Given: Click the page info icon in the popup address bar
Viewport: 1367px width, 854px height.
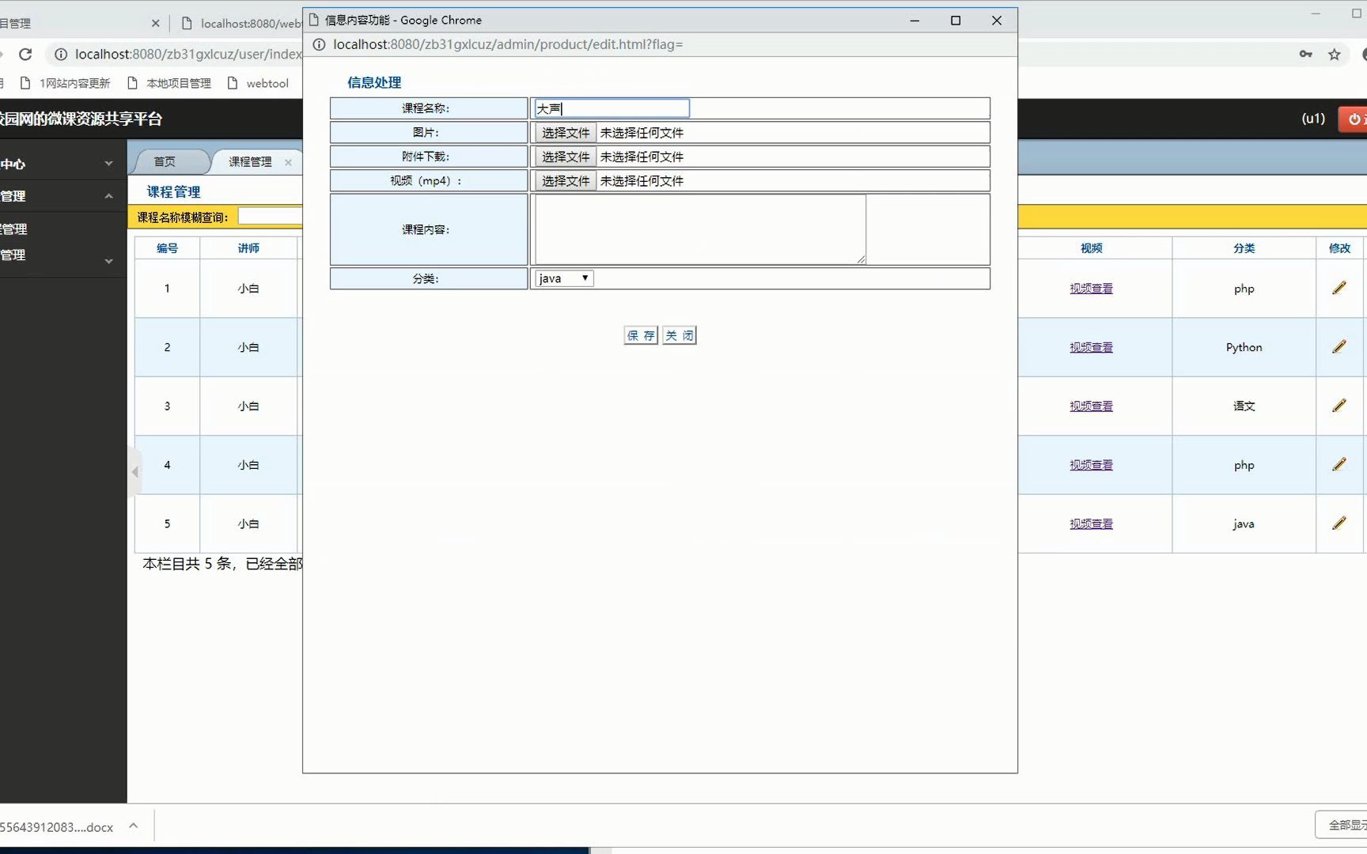Looking at the screenshot, I should point(319,44).
